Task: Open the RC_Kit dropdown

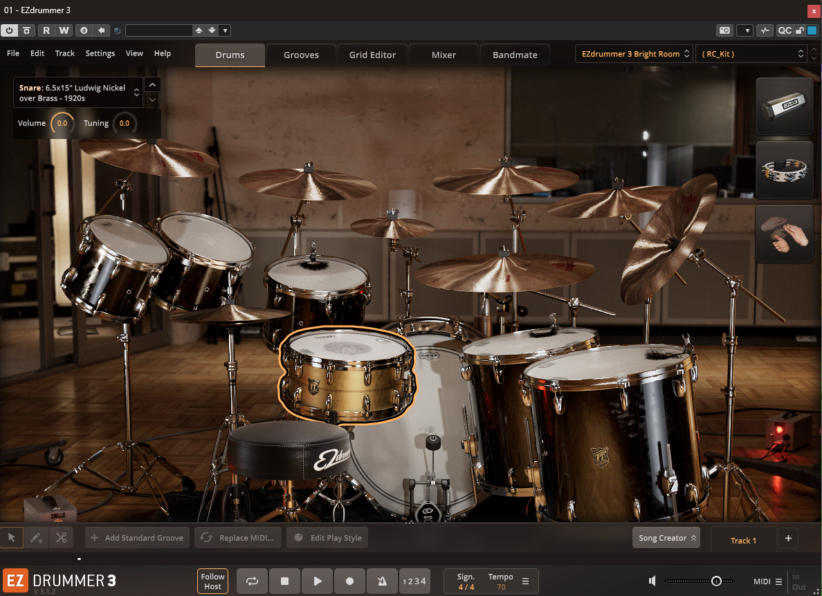Action: [x=751, y=53]
